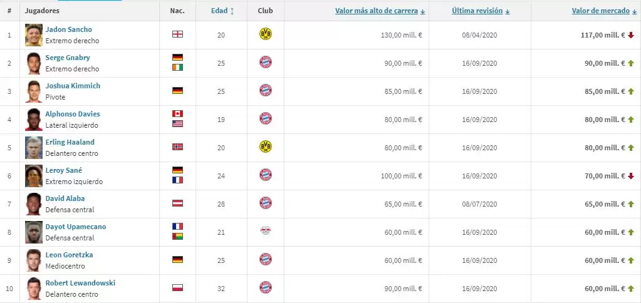The height and width of the screenshot is (303, 641).
Task: Click Bayern crest in Robert Lewandowski row
Action: (x=265, y=288)
